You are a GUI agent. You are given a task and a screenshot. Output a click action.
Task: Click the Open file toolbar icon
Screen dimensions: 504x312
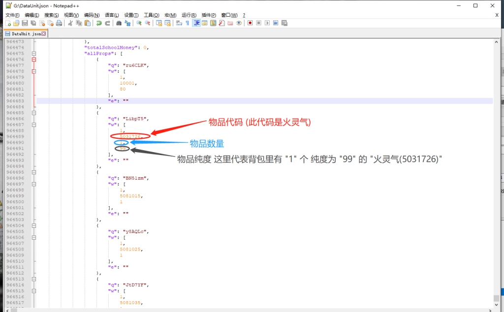(16, 23)
